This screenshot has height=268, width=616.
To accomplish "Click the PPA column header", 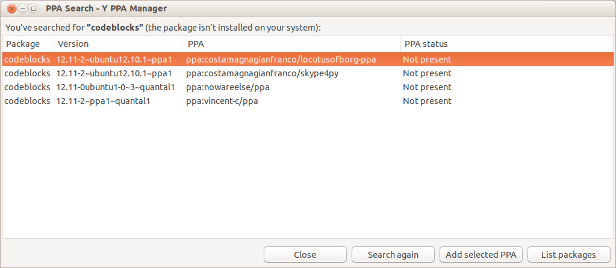I will (x=196, y=44).
